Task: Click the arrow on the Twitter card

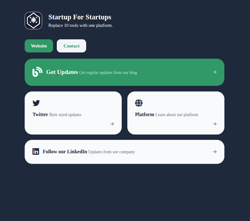Action: tap(112, 124)
